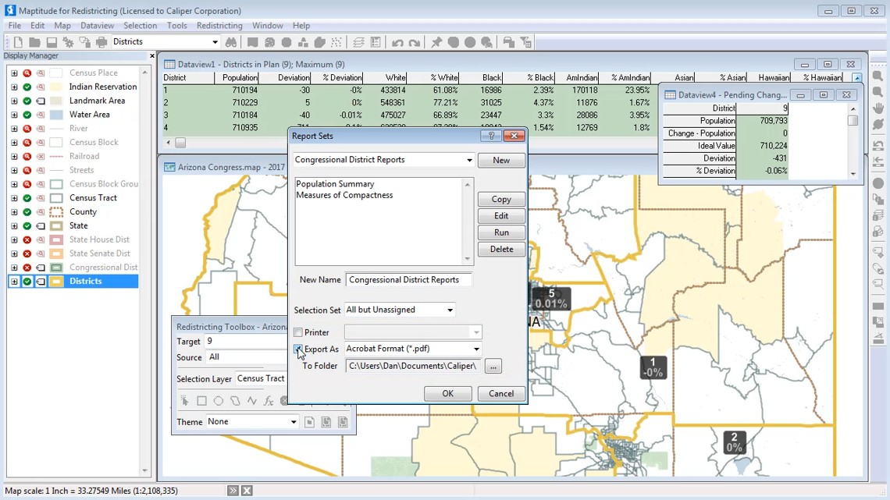Uncheck the Export As checkbox
Screen dimensions: 890x500
coord(298,349)
